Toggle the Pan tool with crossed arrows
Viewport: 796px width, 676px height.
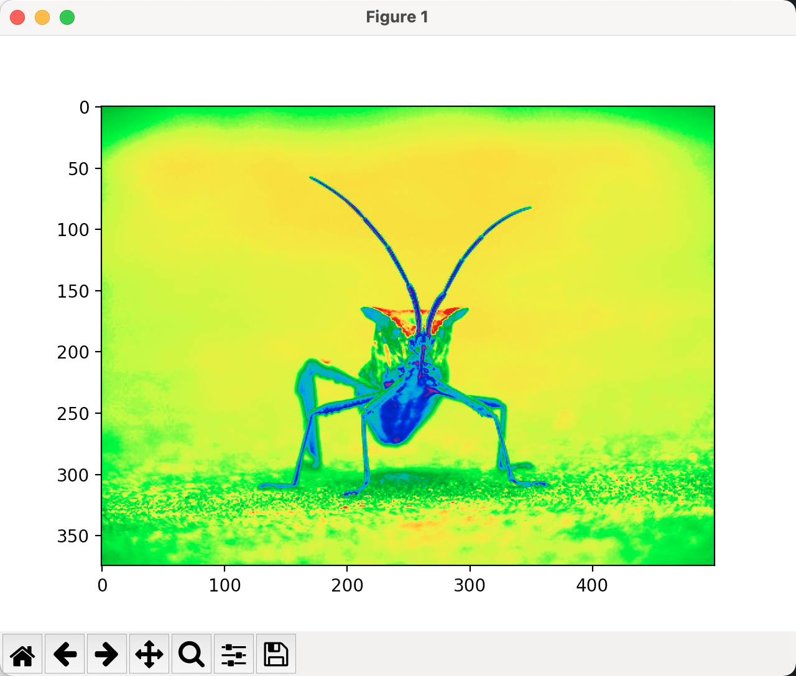point(149,654)
